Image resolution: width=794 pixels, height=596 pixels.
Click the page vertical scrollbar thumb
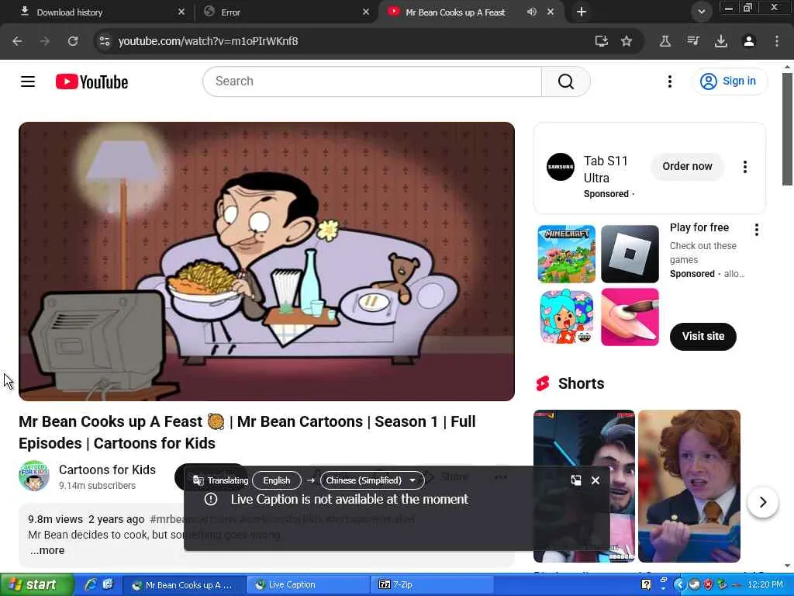(x=787, y=130)
